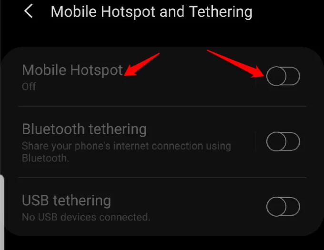Click the Bluetooth internet sharing description text
The height and width of the screenshot is (250, 324).
(x=126, y=152)
